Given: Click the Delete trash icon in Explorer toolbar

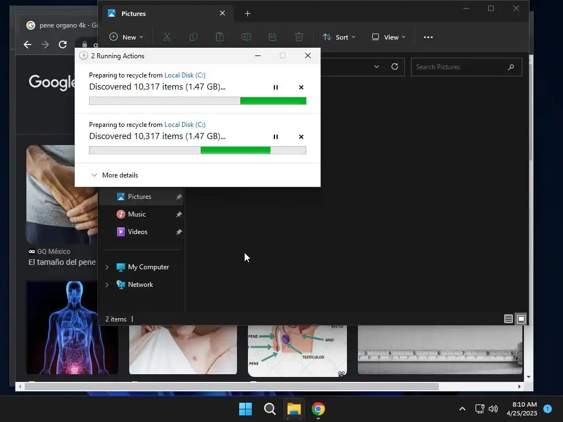Looking at the screenshot, I should 299,37.
